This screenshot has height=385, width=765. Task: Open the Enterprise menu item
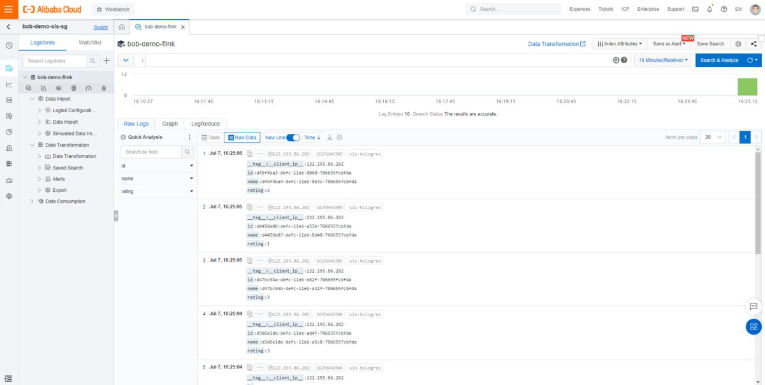[x=648, y=9]
